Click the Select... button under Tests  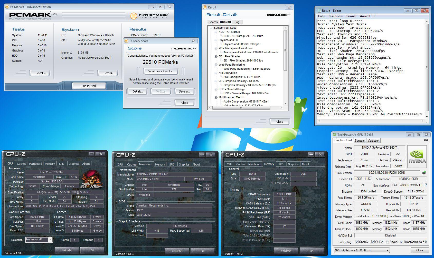[41, 73]
